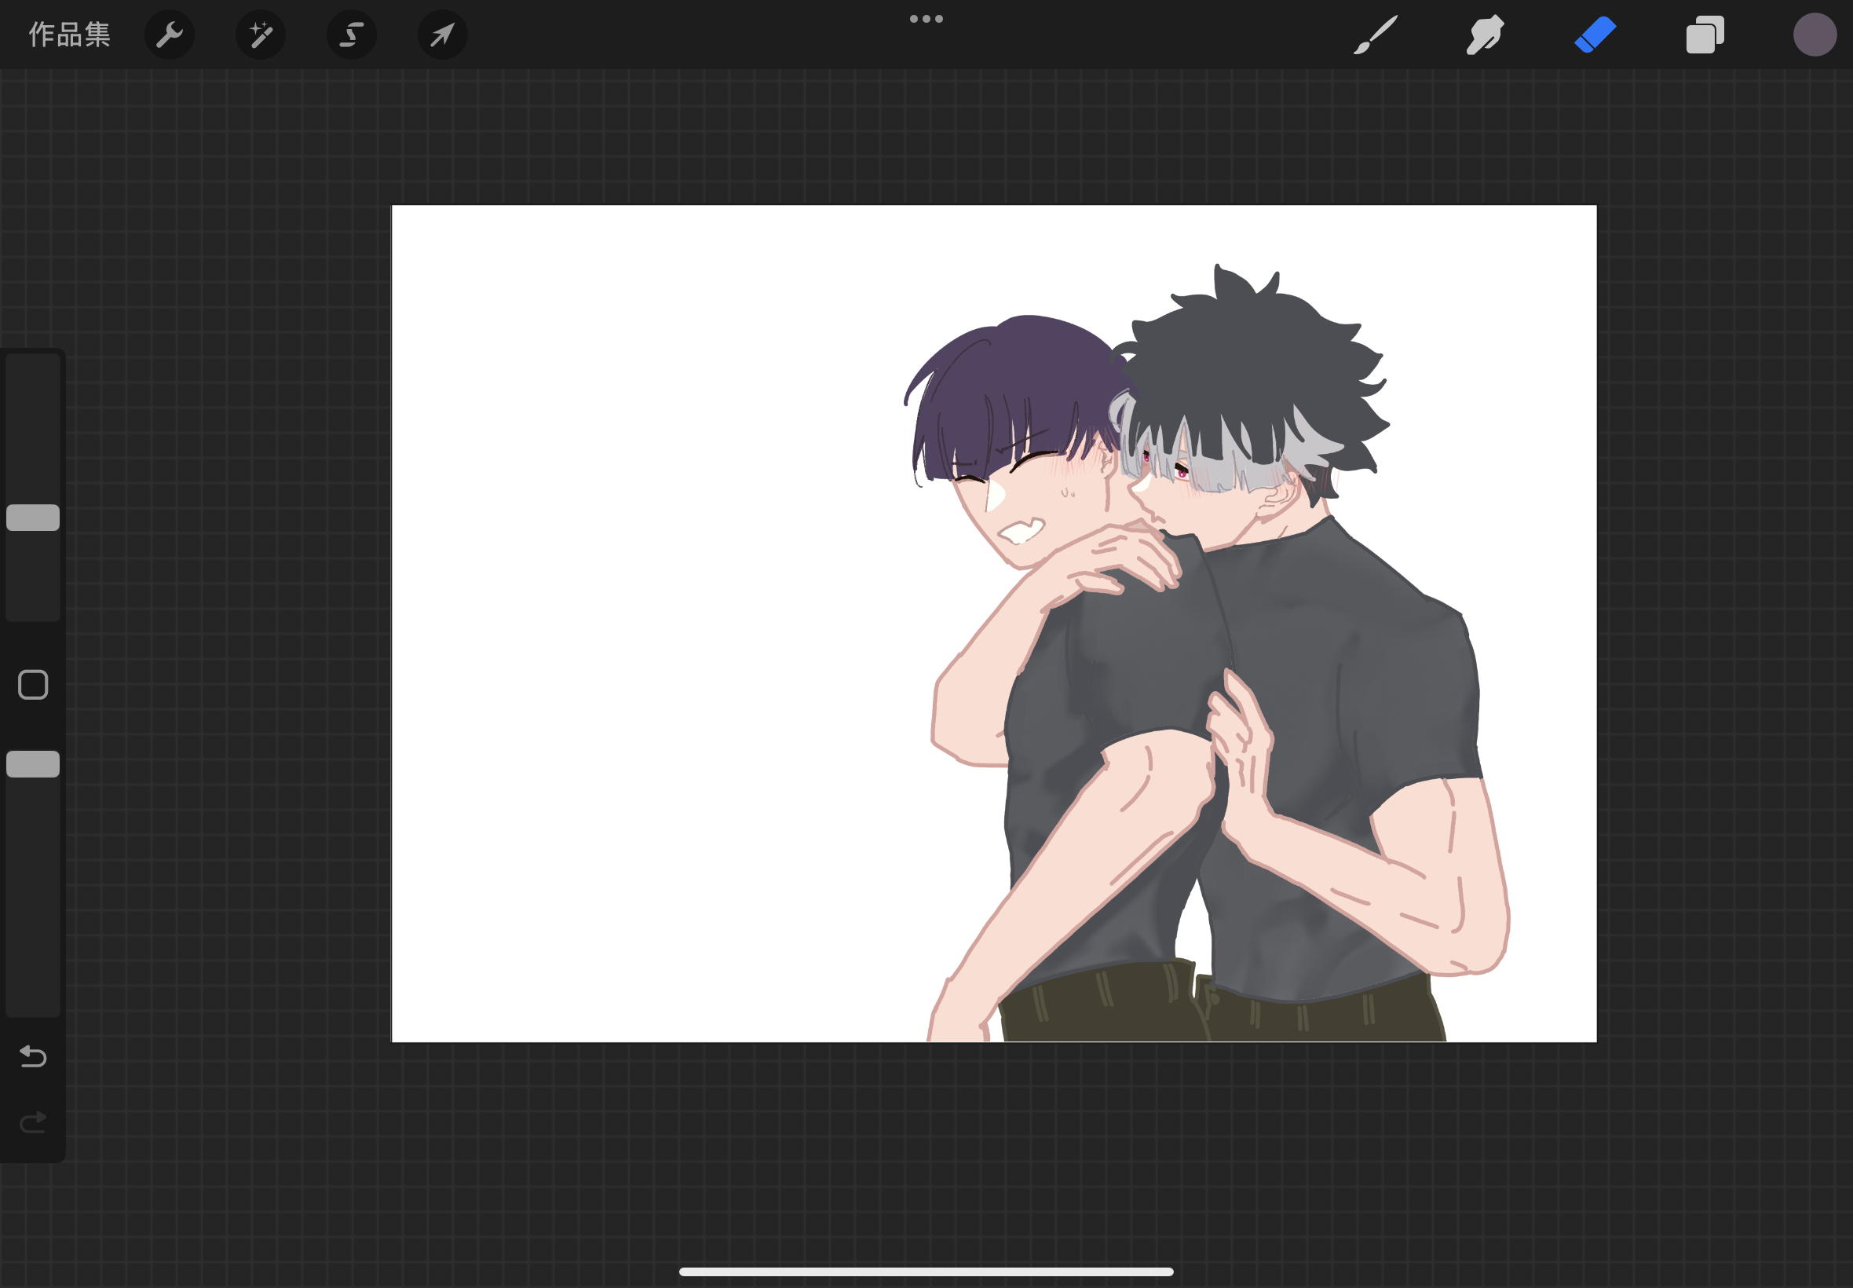This screenshot has width=1853, height=1288.
Task: Open the active color picker circle
Action: [1815, 35]
